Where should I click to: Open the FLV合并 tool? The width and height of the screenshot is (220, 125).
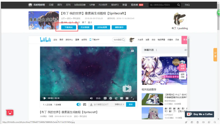click(103, 5)
